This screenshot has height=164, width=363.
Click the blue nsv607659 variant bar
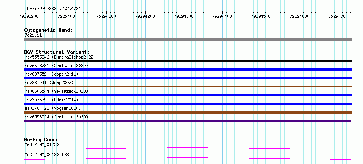pyautogui.click(x=188, y=78)
